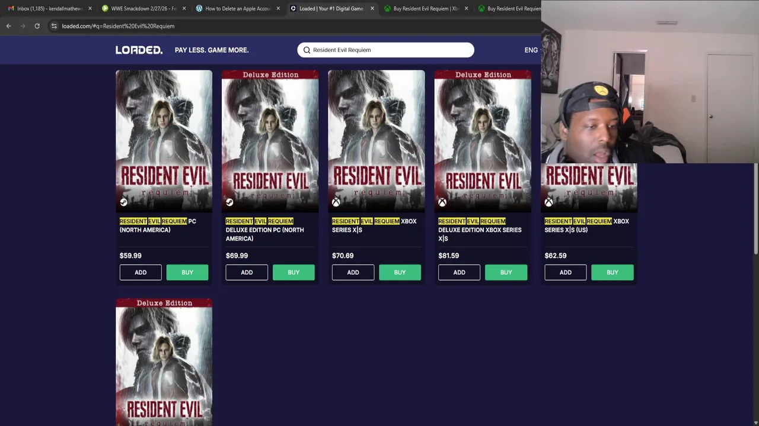Add the $81.59 Deluxe Xbox edition
759x426 pixels.
point(459,272)
